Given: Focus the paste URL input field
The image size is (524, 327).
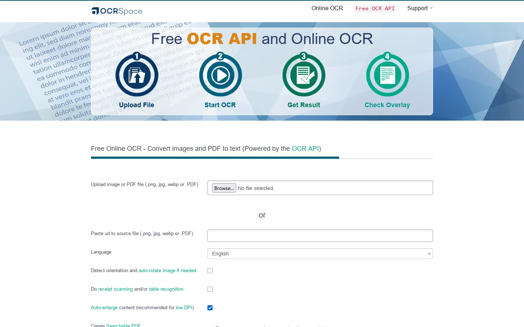Looking at the screenshot, I should tap(320, 236).
